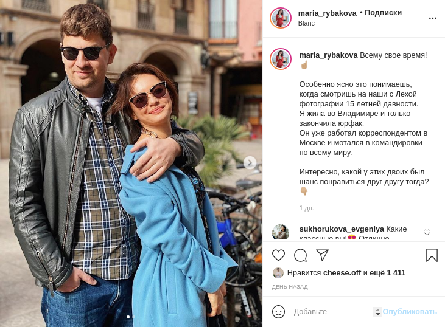Viewport: 445px width, 327px height.
Task: Open sukhorukova_evgeniya's avatar
Action: pos(281,232)
